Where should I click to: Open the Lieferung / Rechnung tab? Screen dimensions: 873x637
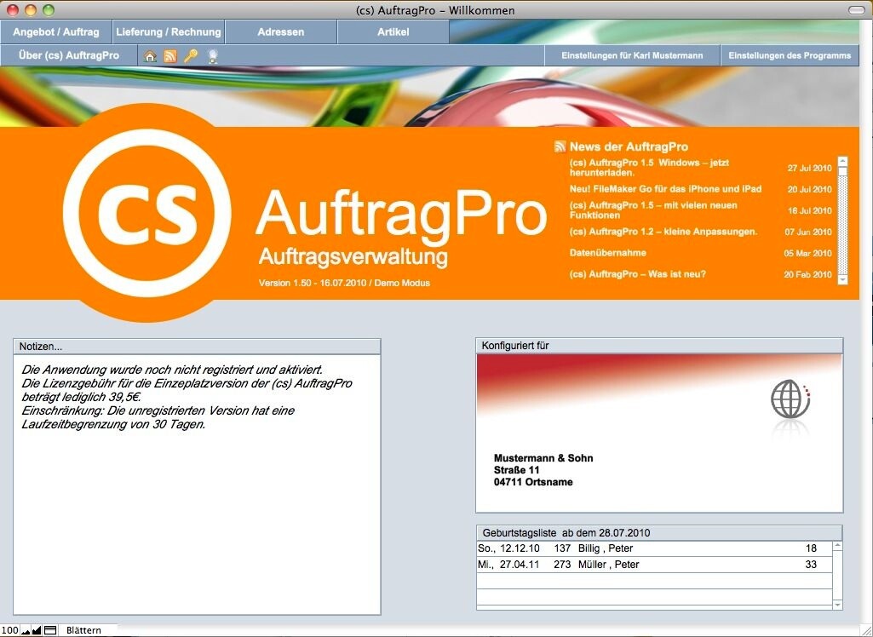point(168,32)
